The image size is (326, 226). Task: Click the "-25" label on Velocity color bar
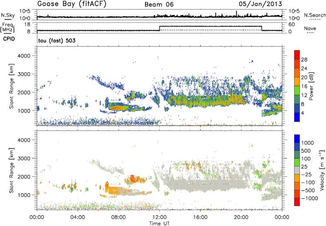[x=307, y=175]
